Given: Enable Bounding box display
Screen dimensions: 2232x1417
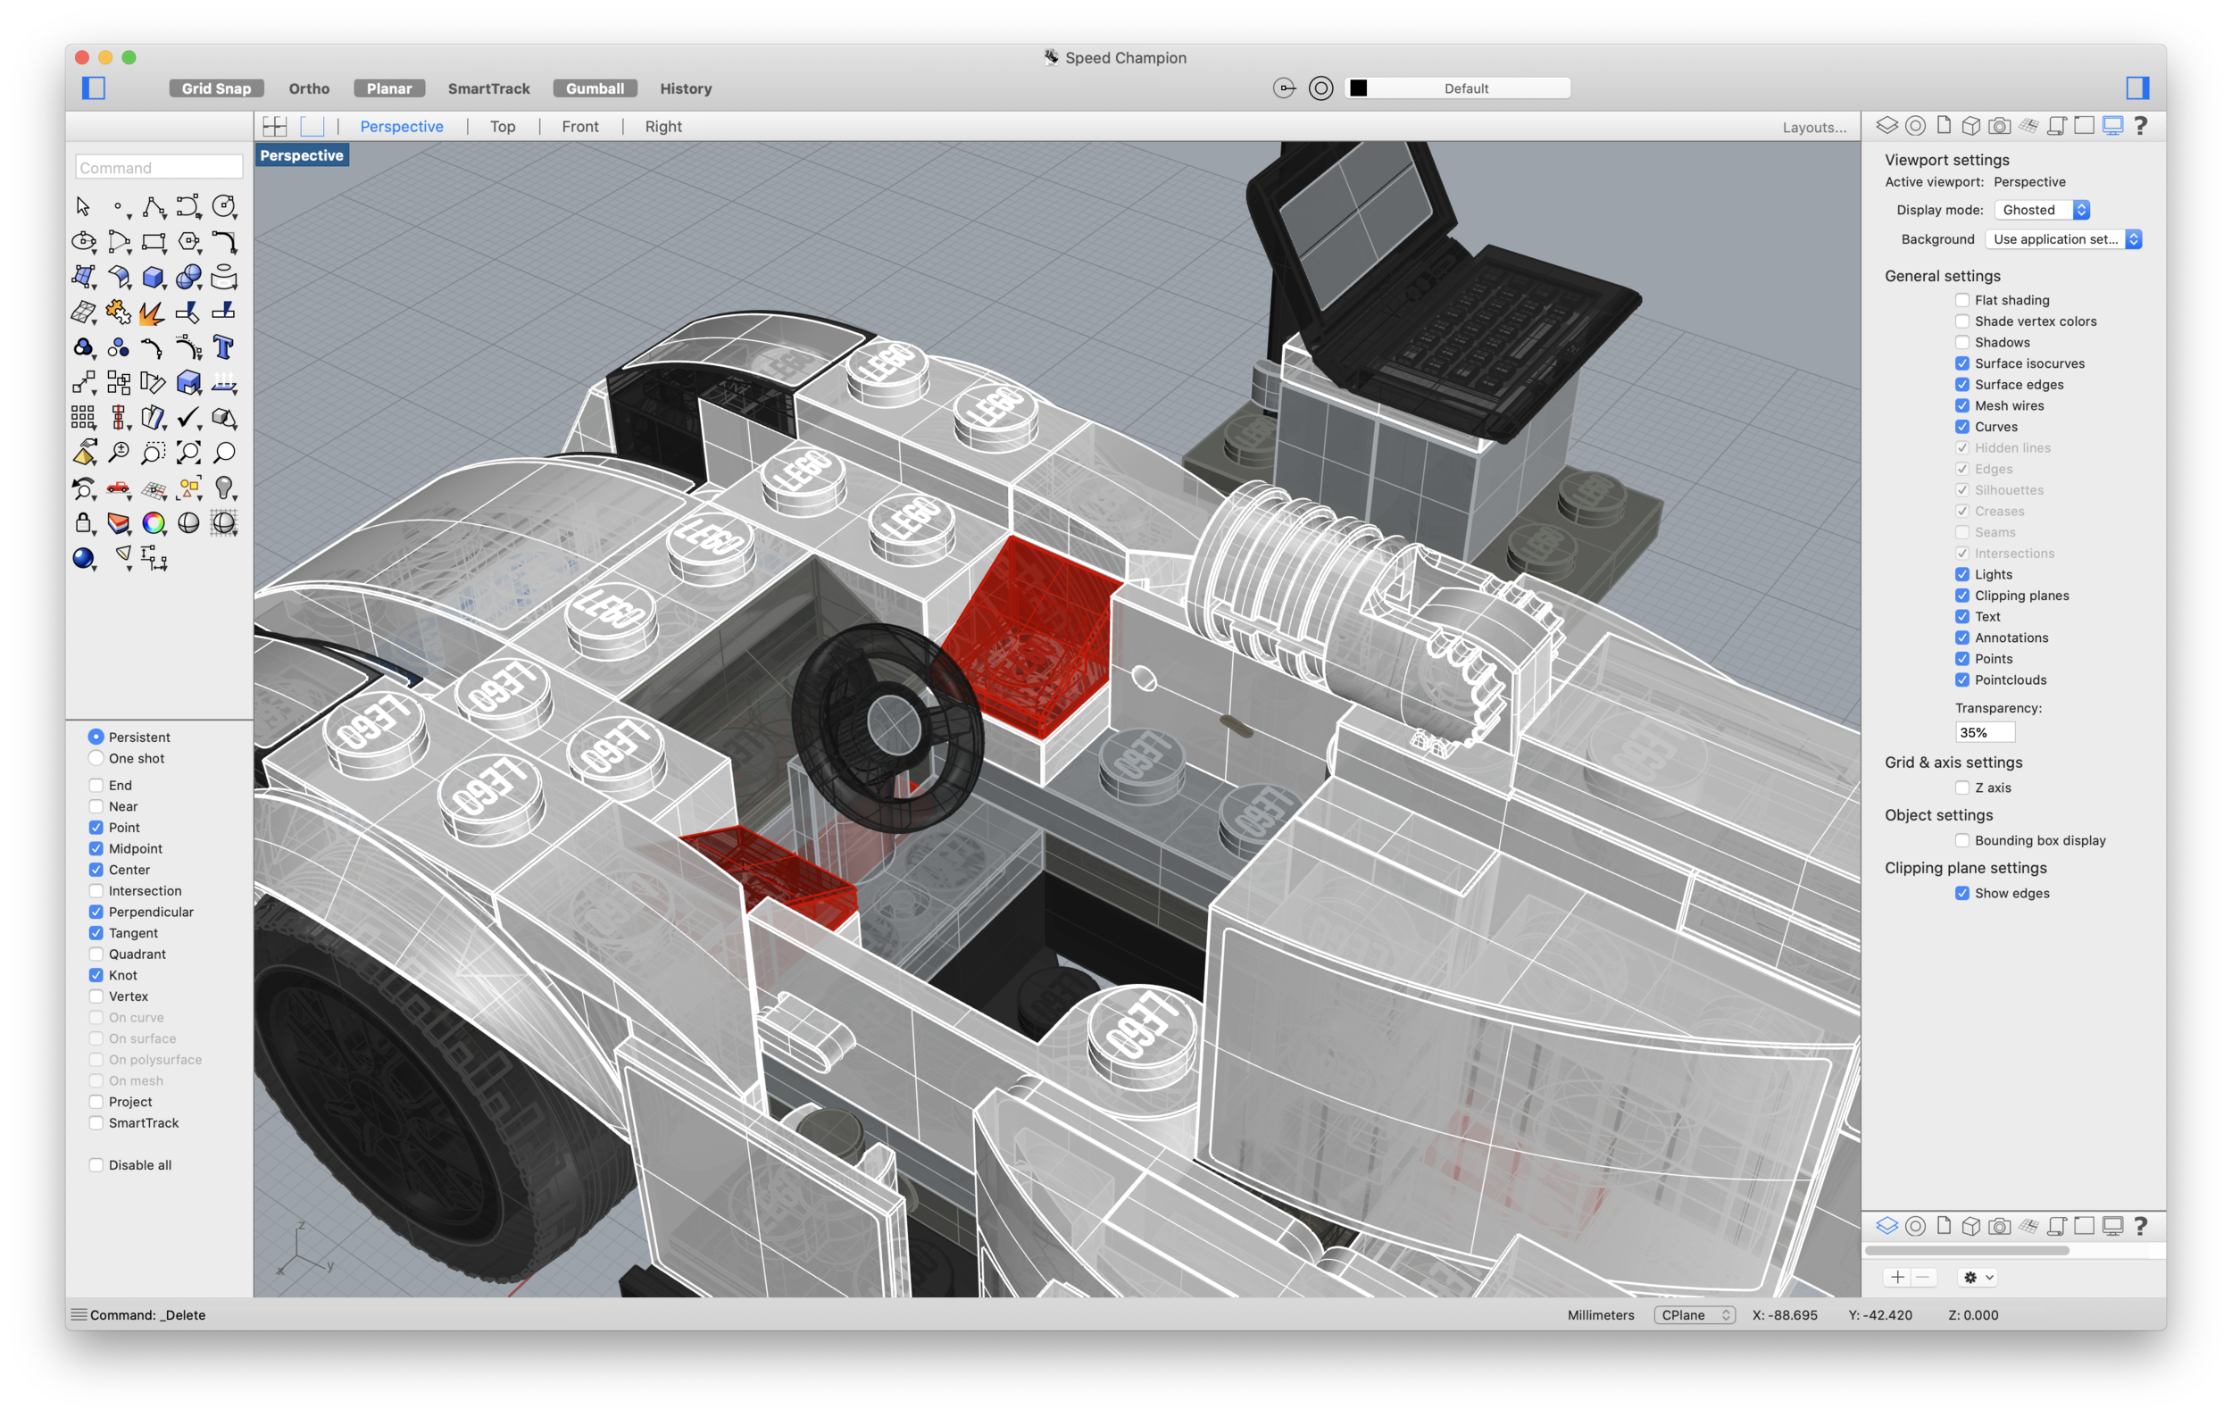Looking at the screenshot, I should click(1962, 840).
